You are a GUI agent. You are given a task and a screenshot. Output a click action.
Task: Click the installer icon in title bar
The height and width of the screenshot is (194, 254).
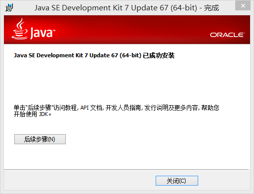9,7
